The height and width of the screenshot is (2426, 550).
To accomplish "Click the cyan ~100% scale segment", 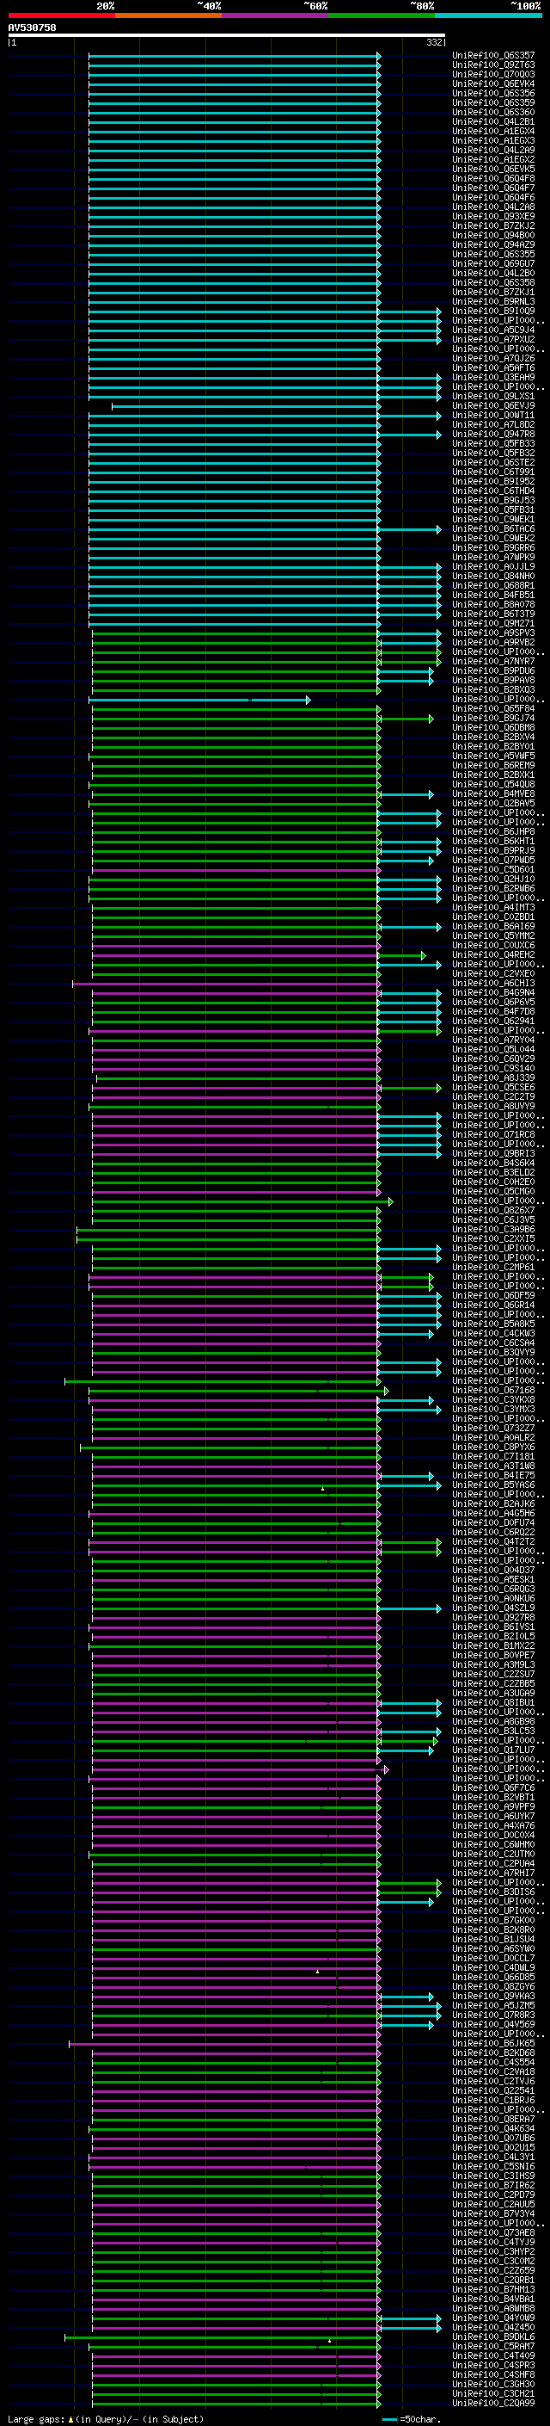I will [x=488, y=15].
